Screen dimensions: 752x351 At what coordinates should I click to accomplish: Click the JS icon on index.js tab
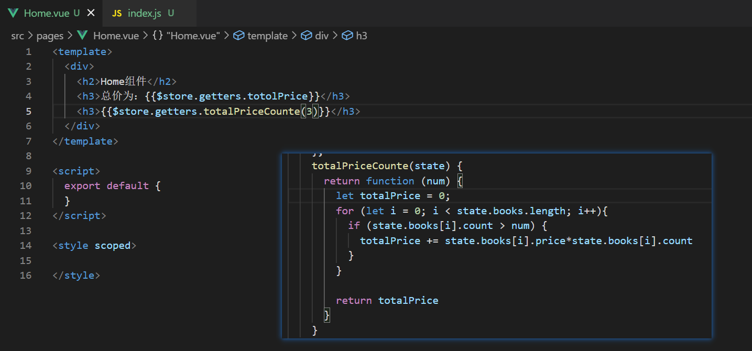[117, 14]
